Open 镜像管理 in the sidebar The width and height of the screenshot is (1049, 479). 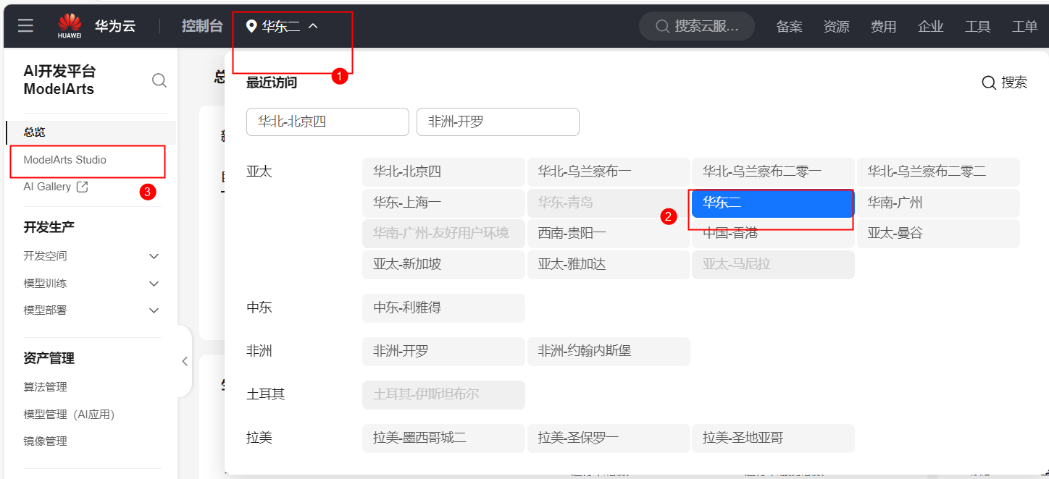(45, 441)
